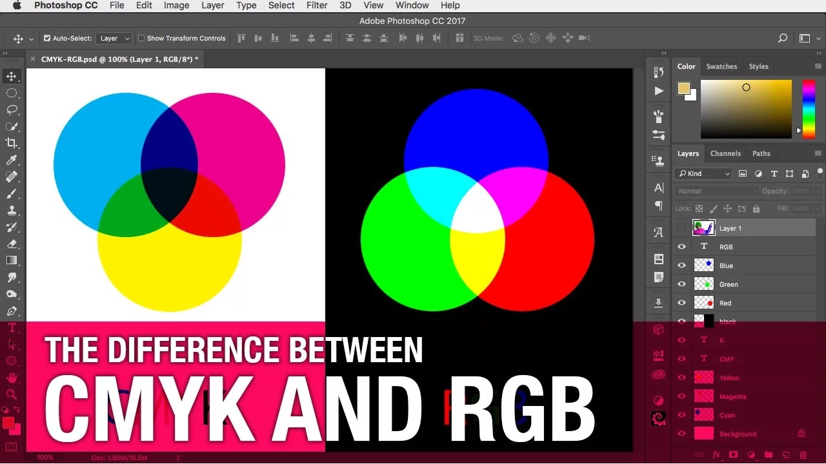Hide the RGB text layer
This screenshot has width=826, height=464.
681,247
